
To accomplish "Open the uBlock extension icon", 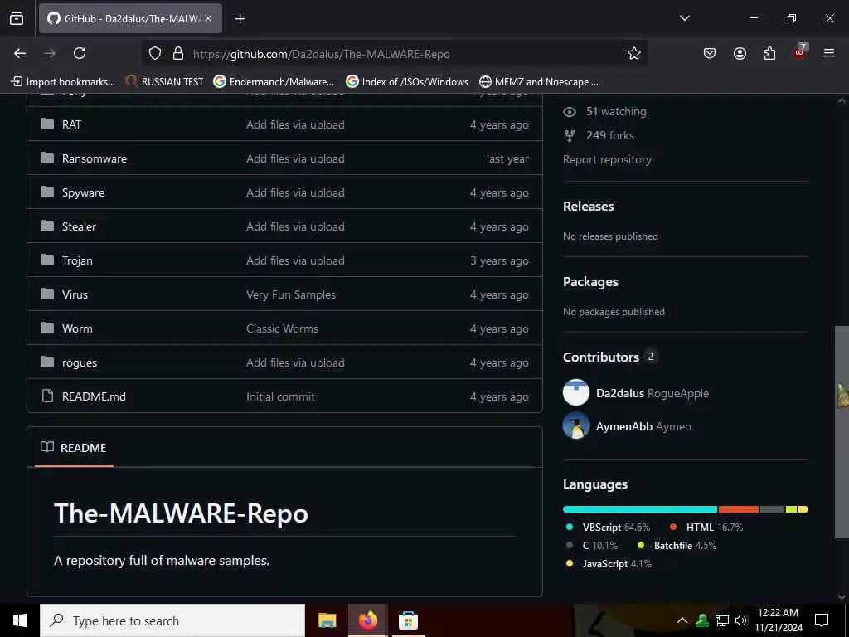I will click(x=800, y=52).
